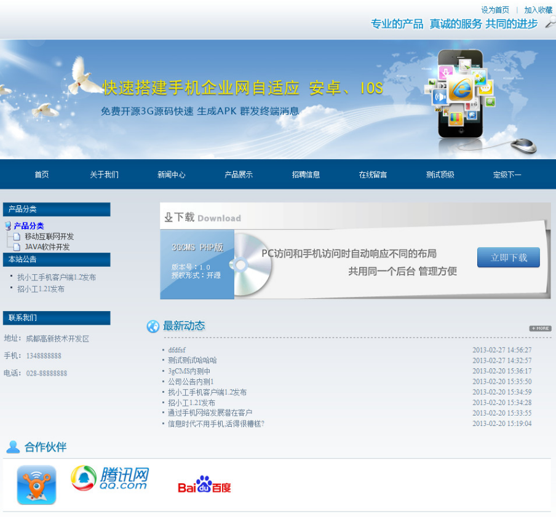Click the 产品分类 tree root icon
The width and height of the screenshot is (556, 517).
pyautogui.click(x=8, y=226)
